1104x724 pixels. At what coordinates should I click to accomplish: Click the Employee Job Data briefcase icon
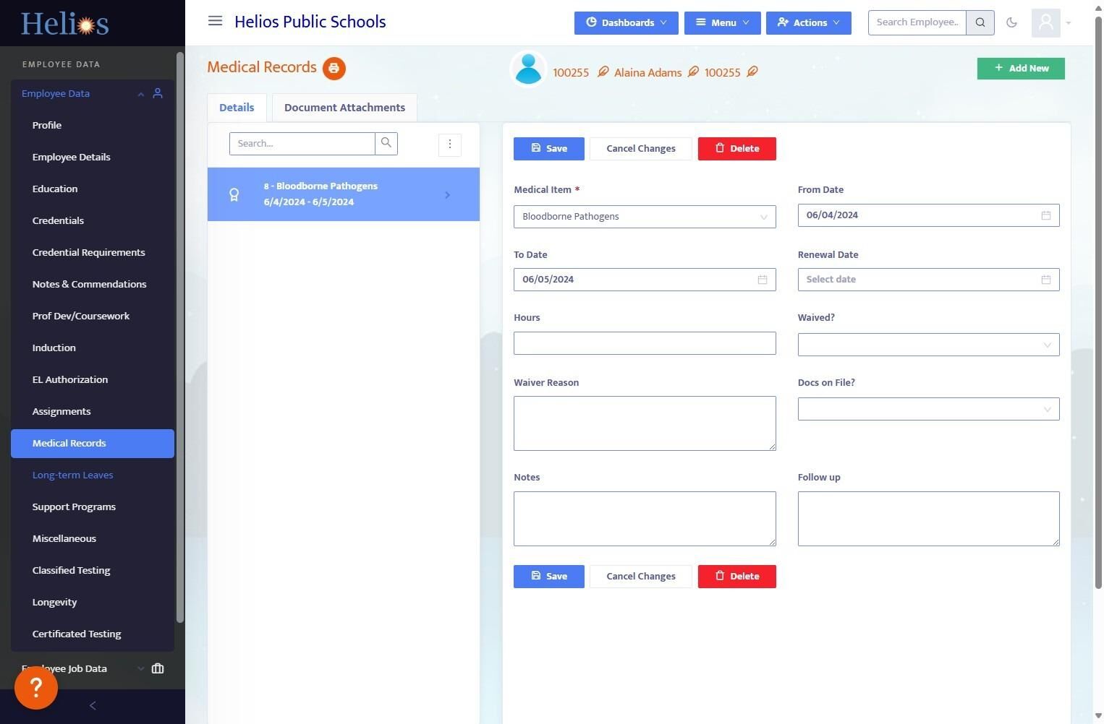click(x=158, y=668)
